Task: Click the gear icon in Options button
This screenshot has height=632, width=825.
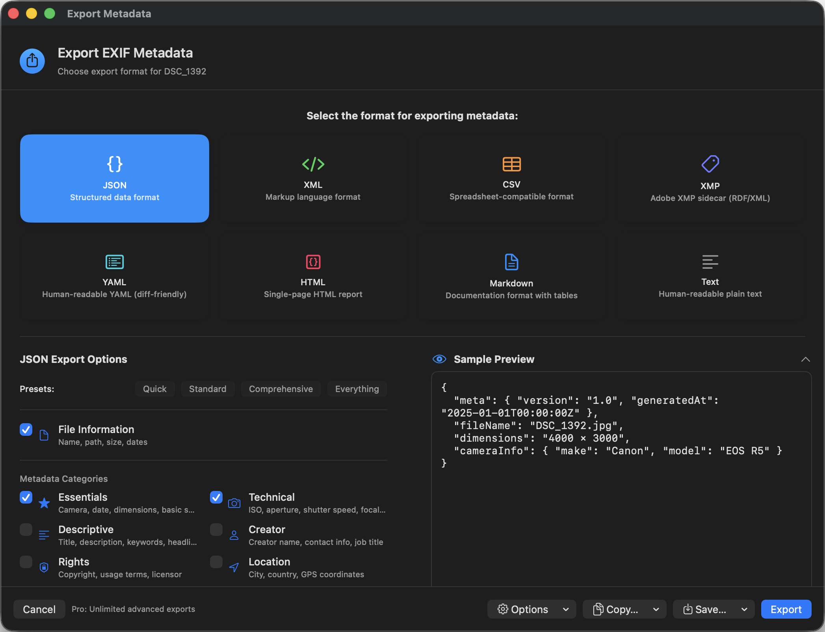Action: point(503,609)
